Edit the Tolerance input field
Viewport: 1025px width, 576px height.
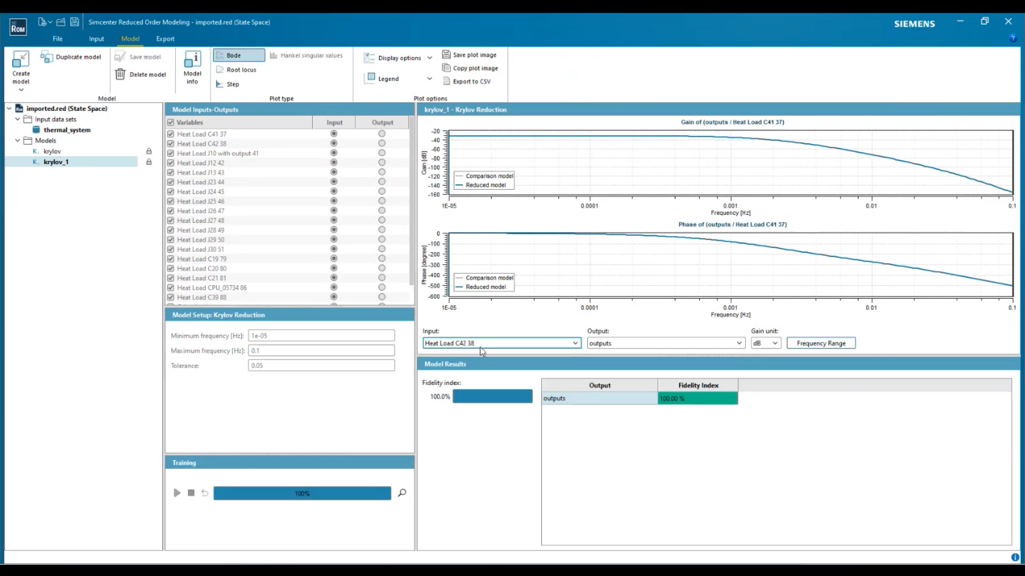pyautogui.click(x=320, y=365)
